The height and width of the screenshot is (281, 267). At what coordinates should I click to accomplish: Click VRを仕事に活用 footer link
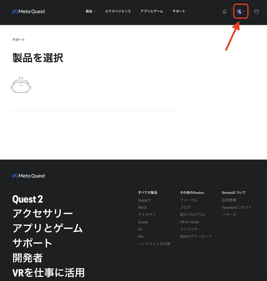pos(49,273)
